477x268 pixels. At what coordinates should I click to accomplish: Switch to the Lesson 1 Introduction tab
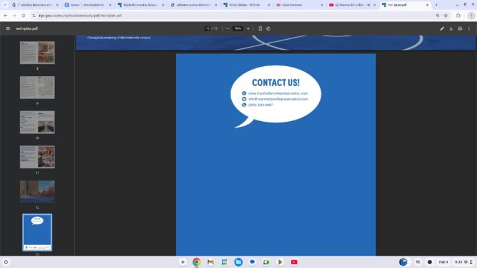pyautogui.click(x=87, y=5)
